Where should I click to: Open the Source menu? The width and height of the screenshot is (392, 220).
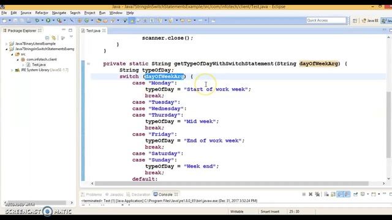(x=26, y=13)
